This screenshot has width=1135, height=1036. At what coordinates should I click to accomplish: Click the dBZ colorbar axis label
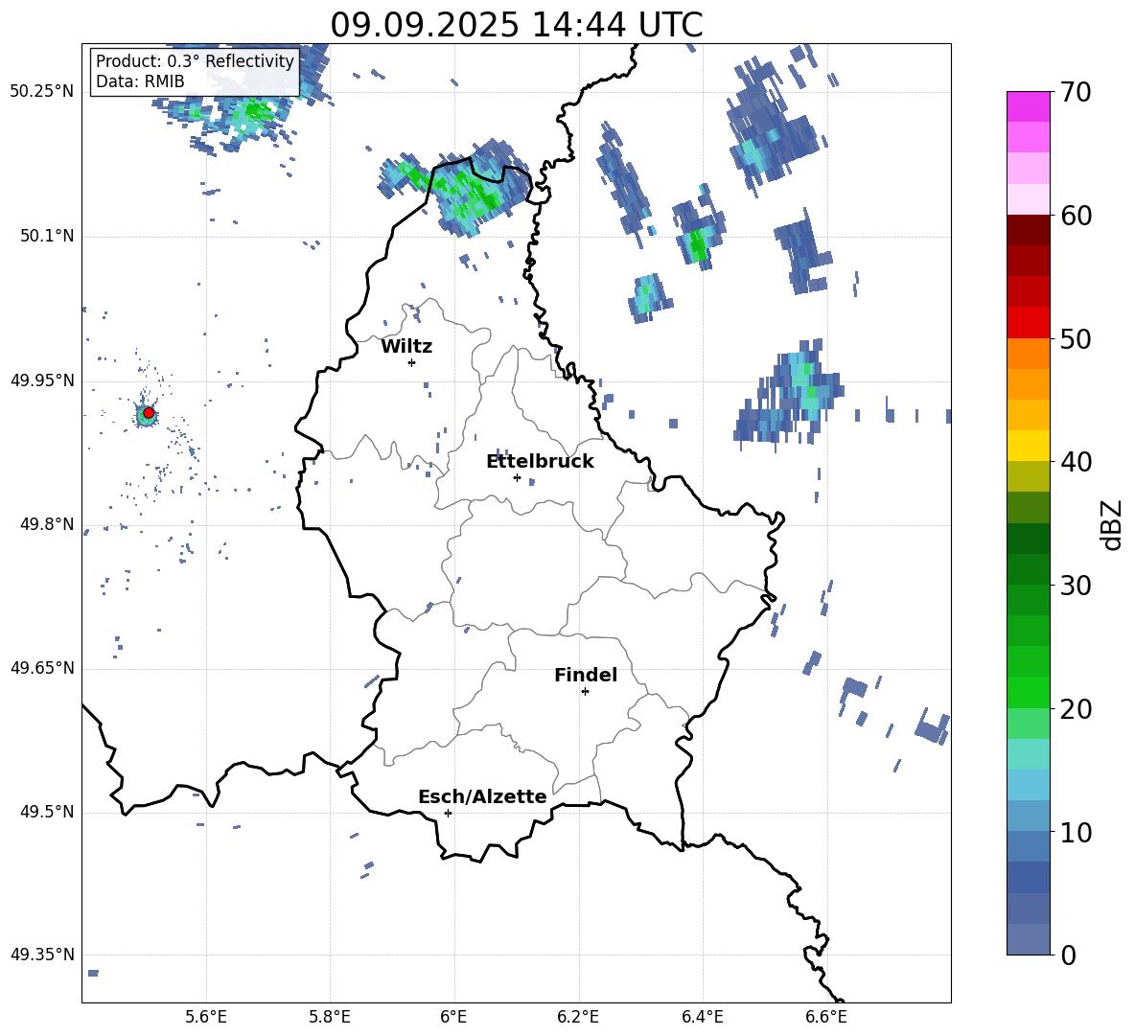coord(1112,524)
